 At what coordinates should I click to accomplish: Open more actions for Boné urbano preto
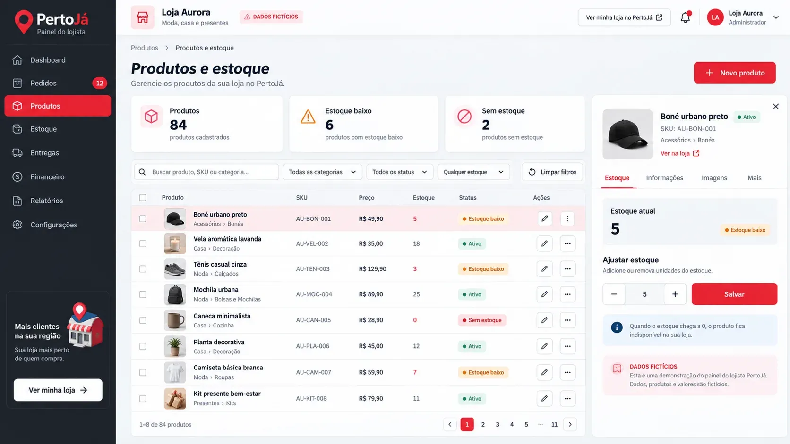pyautogui.click(x=567, y=218)
